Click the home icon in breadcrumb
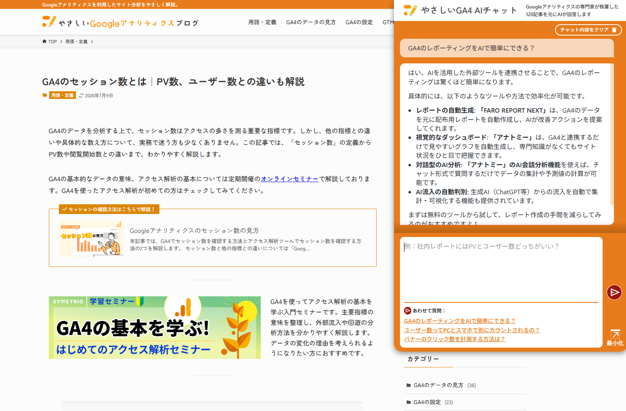This screenshot has width=626, height=411. point(44,42)
